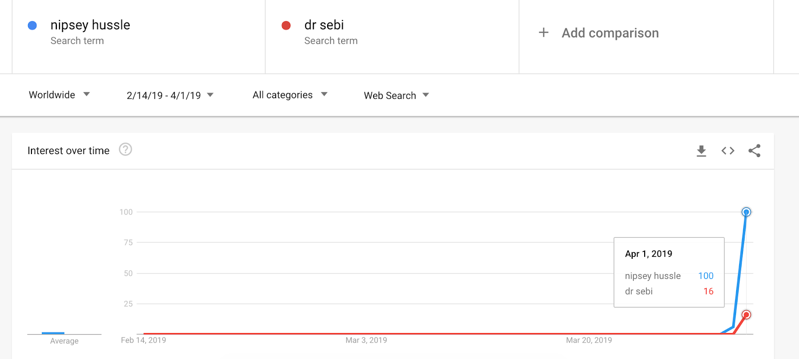799x359 pixels.
Task: Open help for Interest over time
Action: pyautogui.click(x=125, y=150)
